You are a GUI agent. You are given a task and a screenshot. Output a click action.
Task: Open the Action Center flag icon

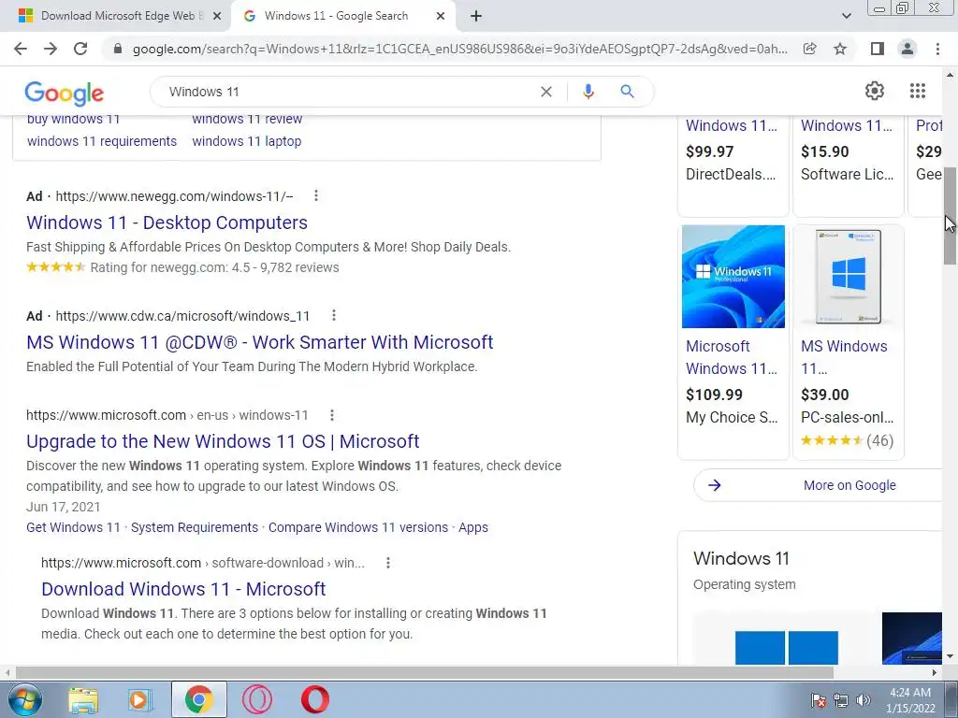[818, 700]
